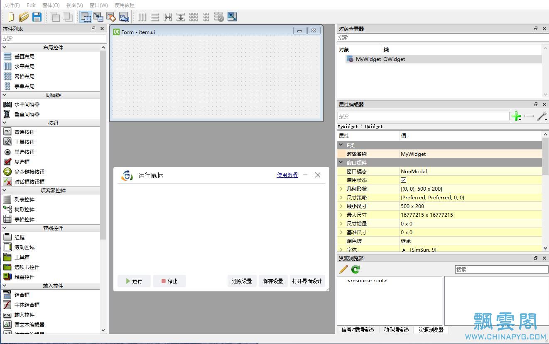
Task: Select the 命令链接按钮 widget in 控件列表
Action: tap(29, 172)
